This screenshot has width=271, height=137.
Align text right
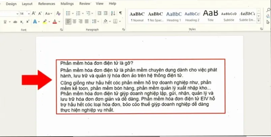click(80, 21)
